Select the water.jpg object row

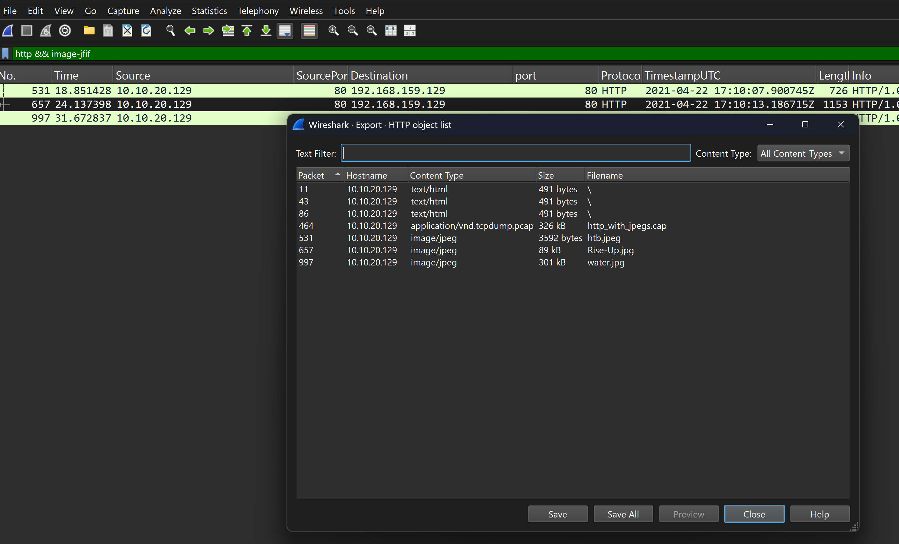click(573, 262)
